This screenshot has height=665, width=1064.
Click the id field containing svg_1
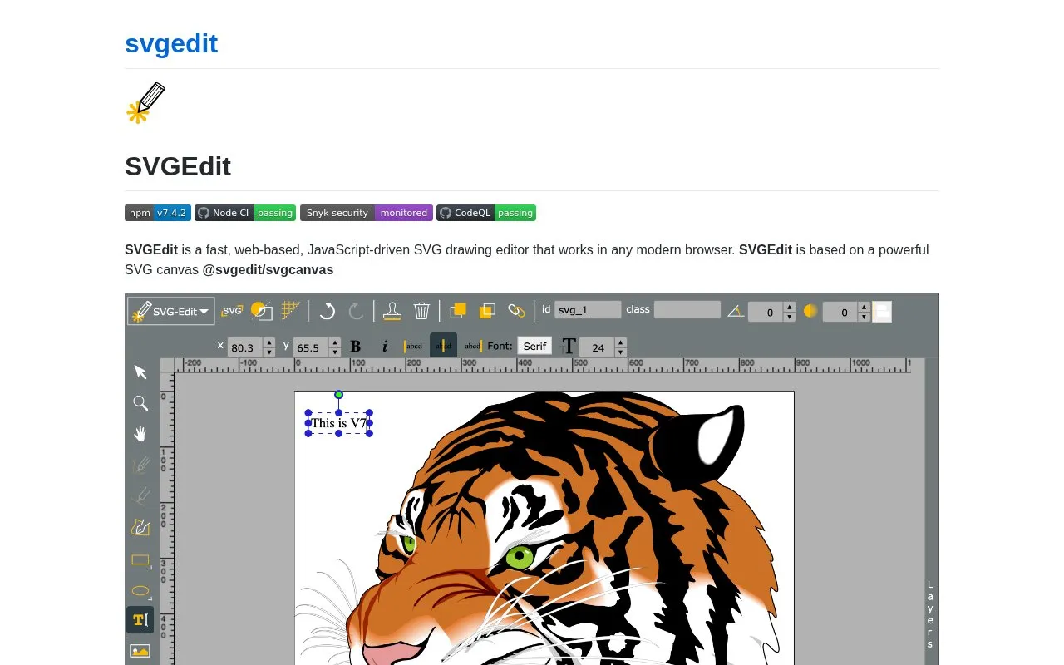588,309
